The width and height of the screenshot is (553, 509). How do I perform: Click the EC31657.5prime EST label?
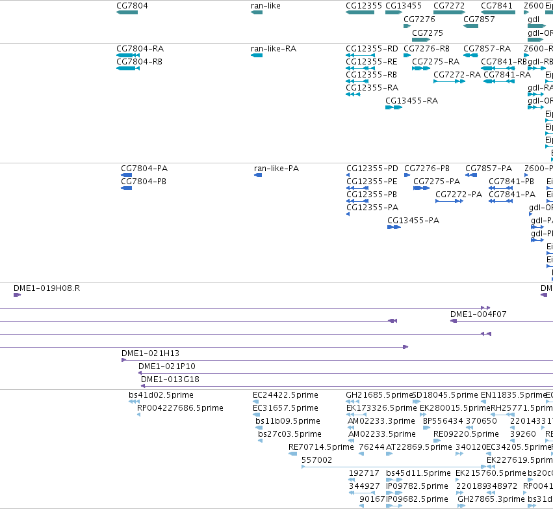pos(285,408)
